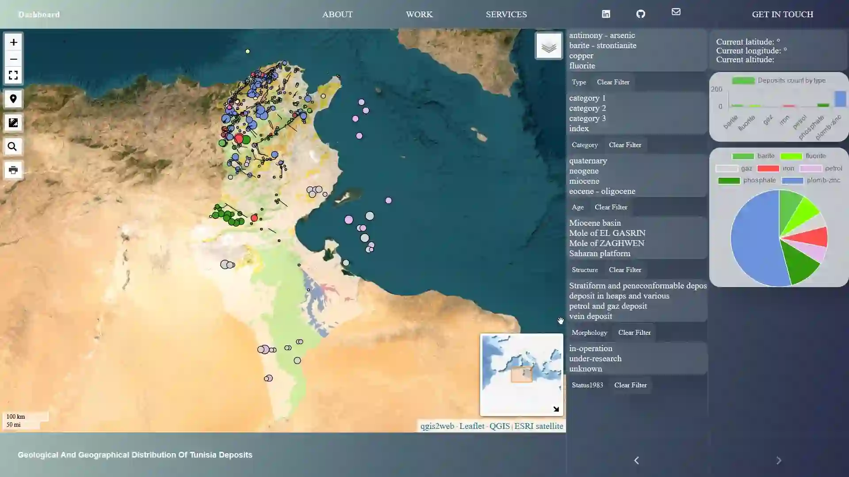Screen dimensions: 849x477
Task: Open the map layers control
Action: click(549, 46)
